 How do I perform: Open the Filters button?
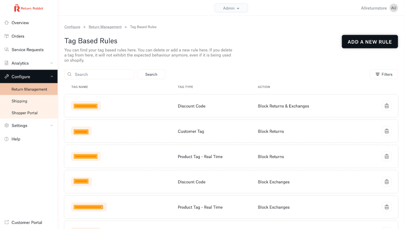point(384,74)
